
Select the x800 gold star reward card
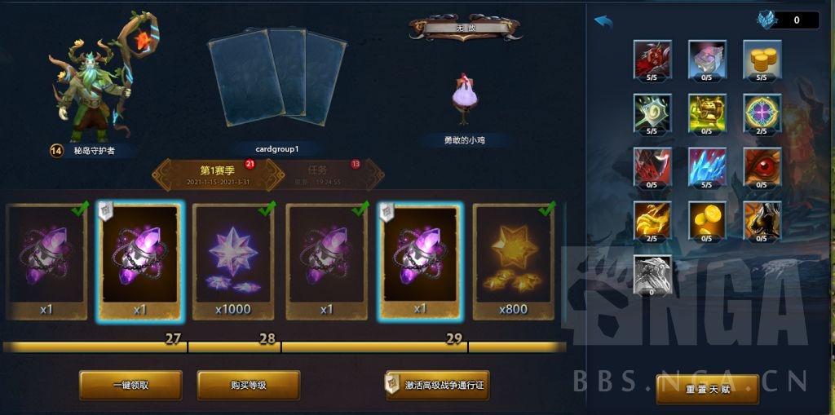tap(514, 262)
